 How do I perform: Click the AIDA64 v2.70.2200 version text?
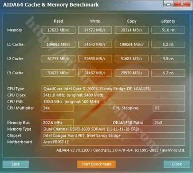(x=121, y=150)
